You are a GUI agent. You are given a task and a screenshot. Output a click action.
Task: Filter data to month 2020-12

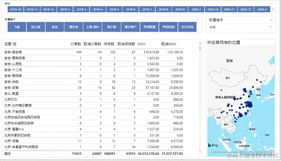(246, 9)
